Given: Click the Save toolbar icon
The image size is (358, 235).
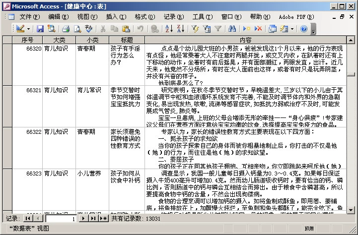Looking at the screenshot, I should (40, 29).
